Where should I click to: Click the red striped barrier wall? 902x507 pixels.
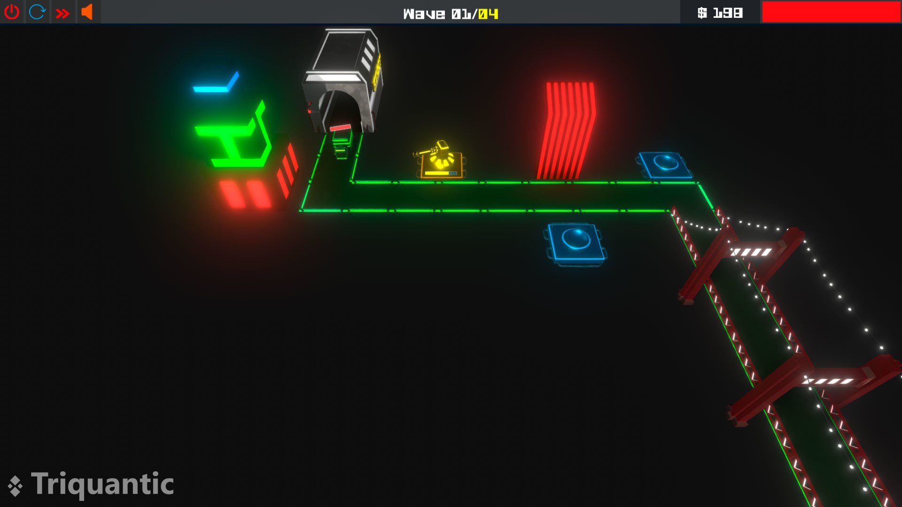[x=567, y=131]
